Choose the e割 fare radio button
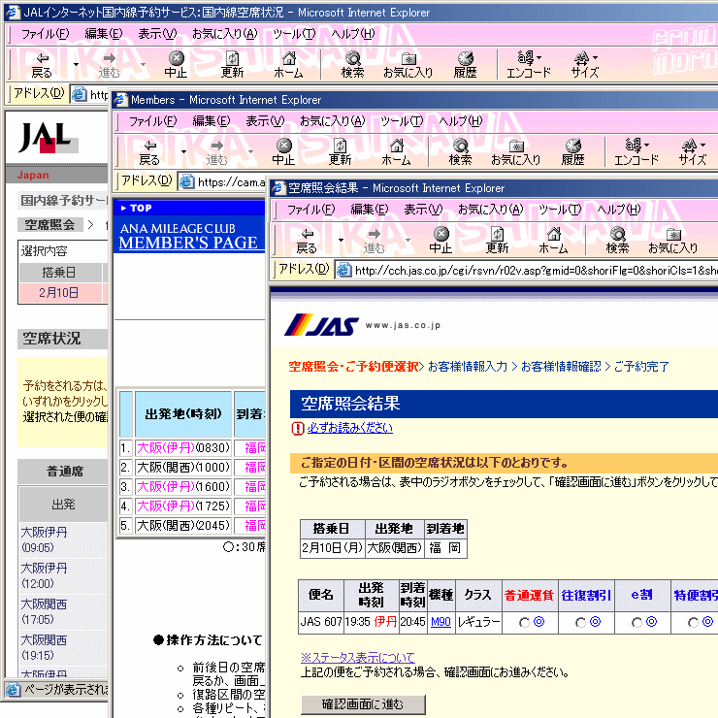The image size is (718, 718). tap(637, 623)
